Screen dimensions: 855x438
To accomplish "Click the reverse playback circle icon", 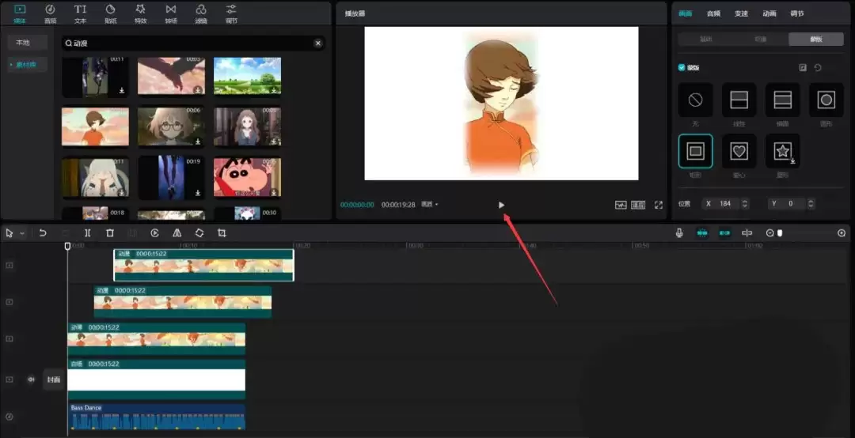I will [154, 233].
